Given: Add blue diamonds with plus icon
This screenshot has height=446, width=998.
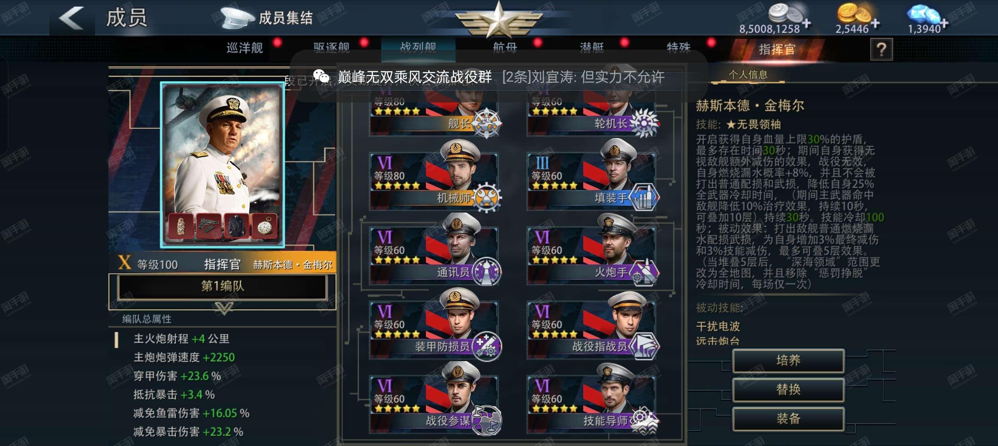Looking at the screenshot, I should 944,24.
